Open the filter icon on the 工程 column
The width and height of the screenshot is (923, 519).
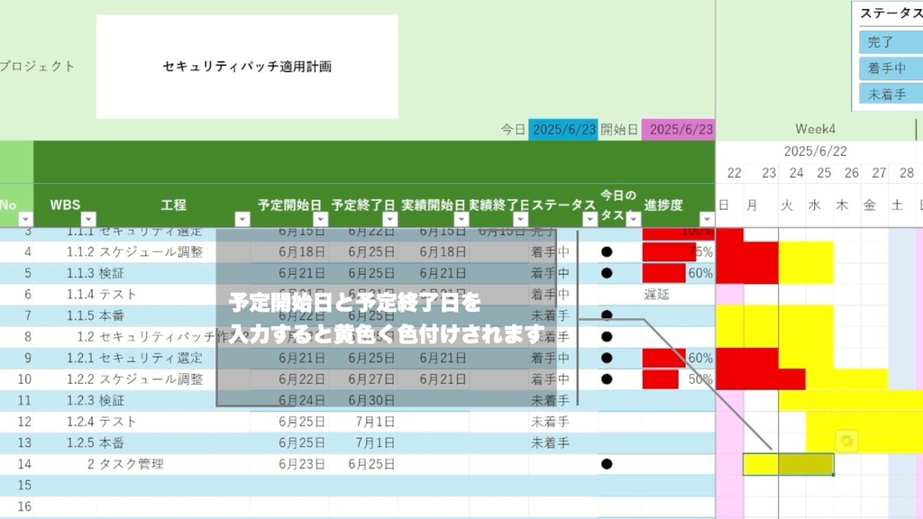coord(243,218)
